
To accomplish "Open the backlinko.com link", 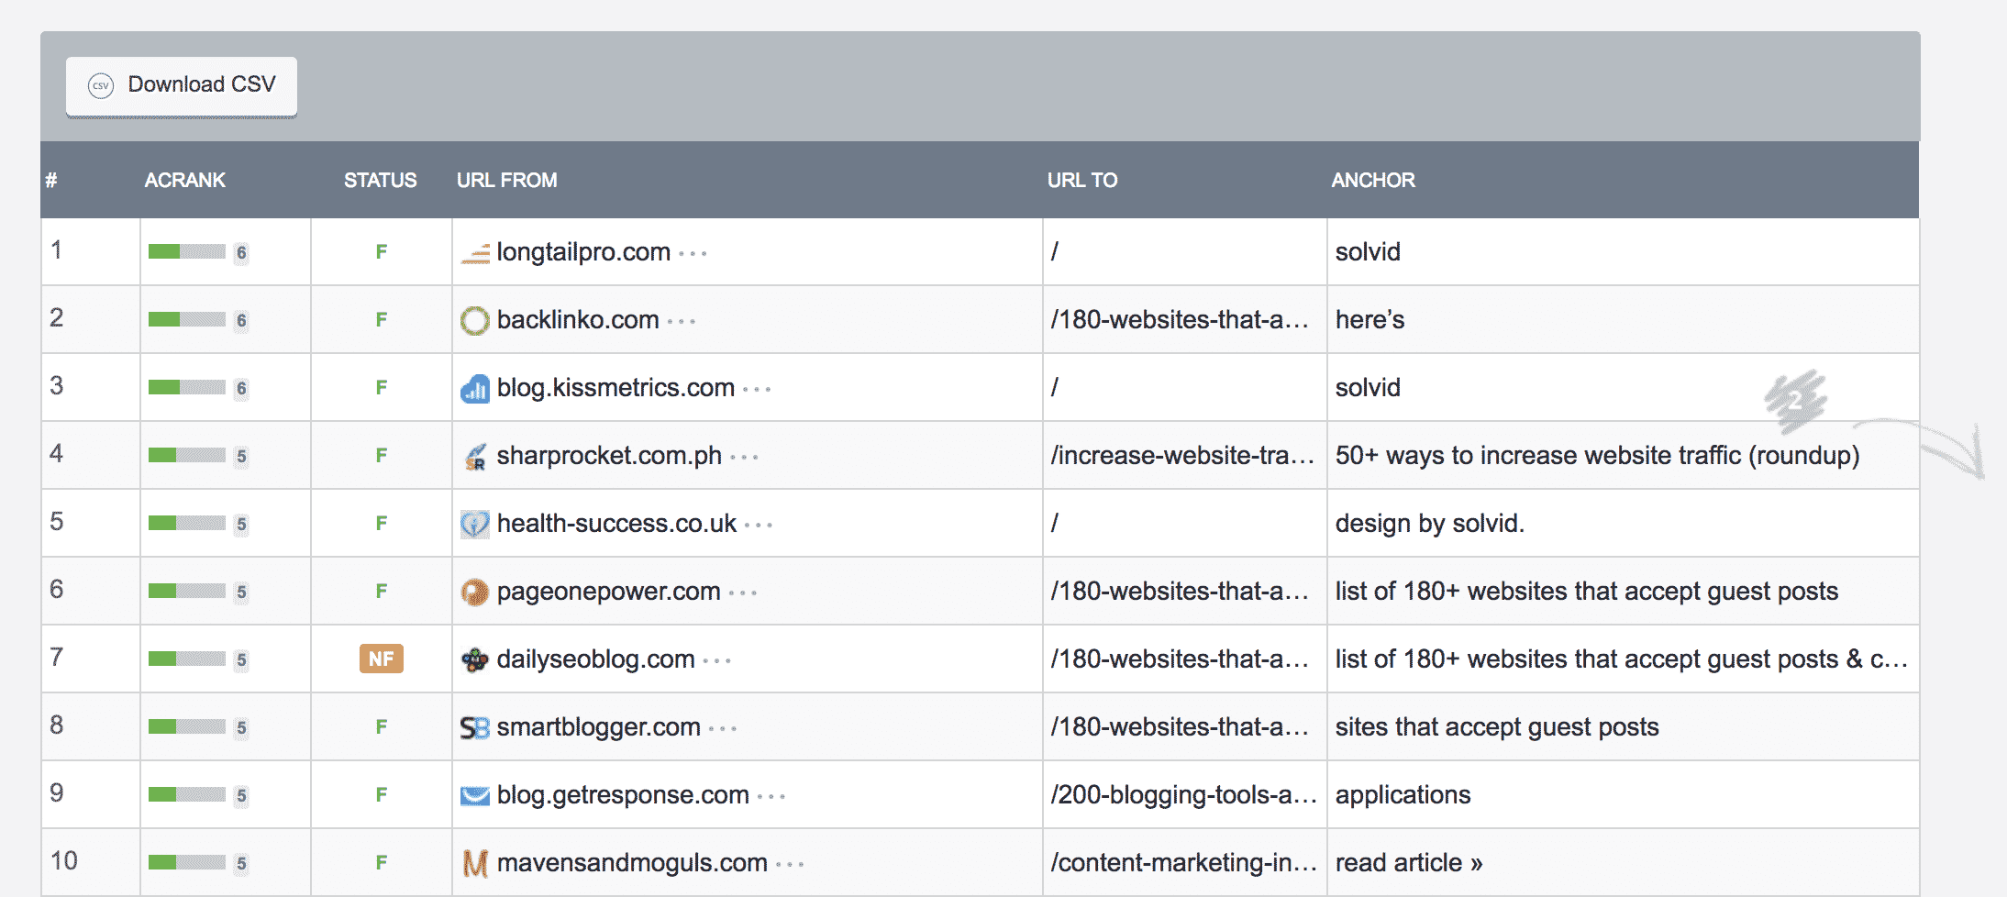I will [578, 320].
